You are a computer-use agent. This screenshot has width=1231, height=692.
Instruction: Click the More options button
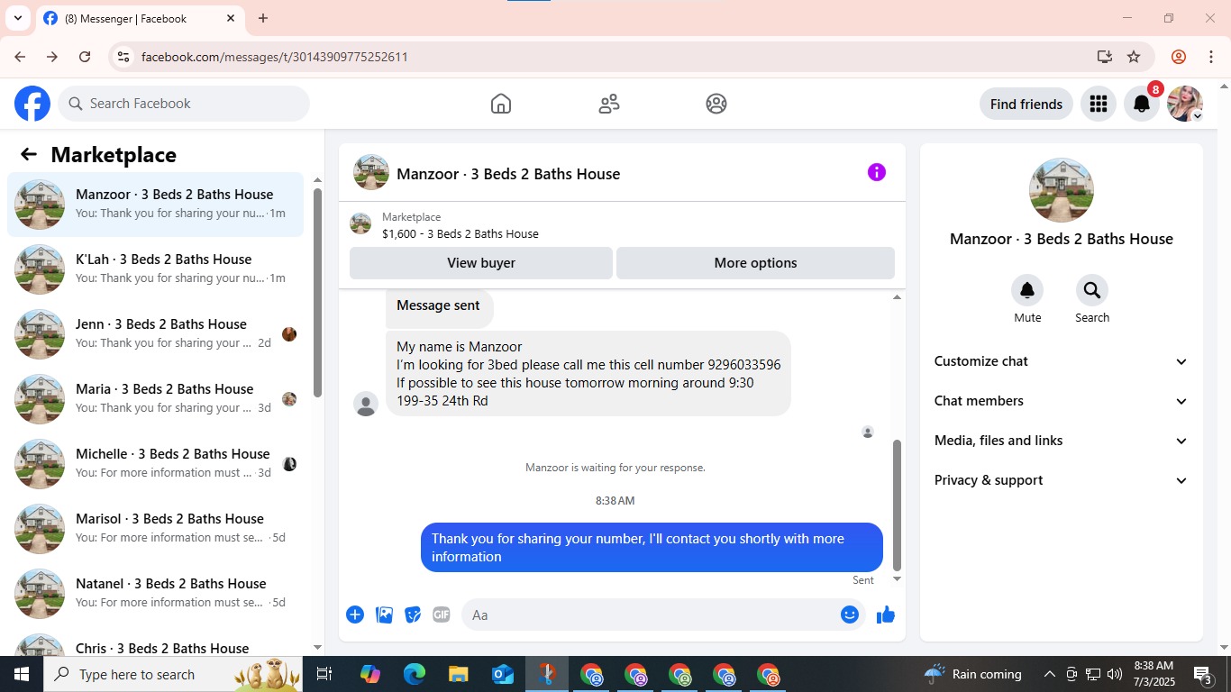[755, 263]
